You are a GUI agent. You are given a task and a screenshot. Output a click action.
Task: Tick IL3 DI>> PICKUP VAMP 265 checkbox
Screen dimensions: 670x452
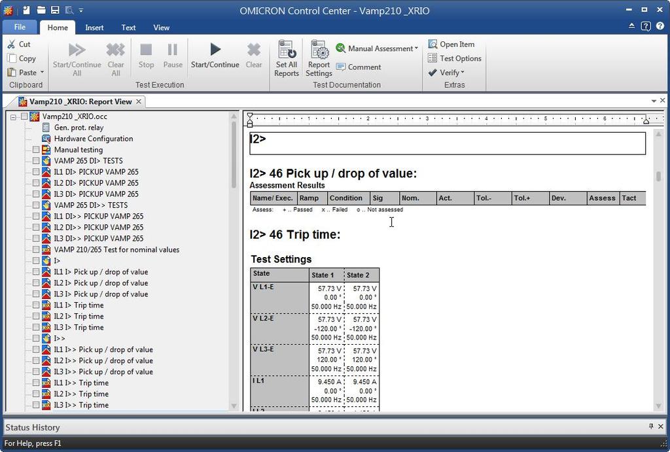tap(36, 238)
